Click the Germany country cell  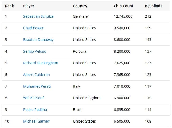(81, 16)
